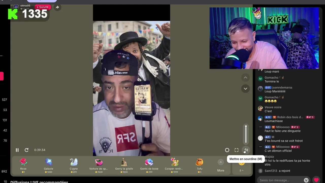The image size is (325, 183).
Task: Focus the Saisis ton message field
Action: (280, 180)
